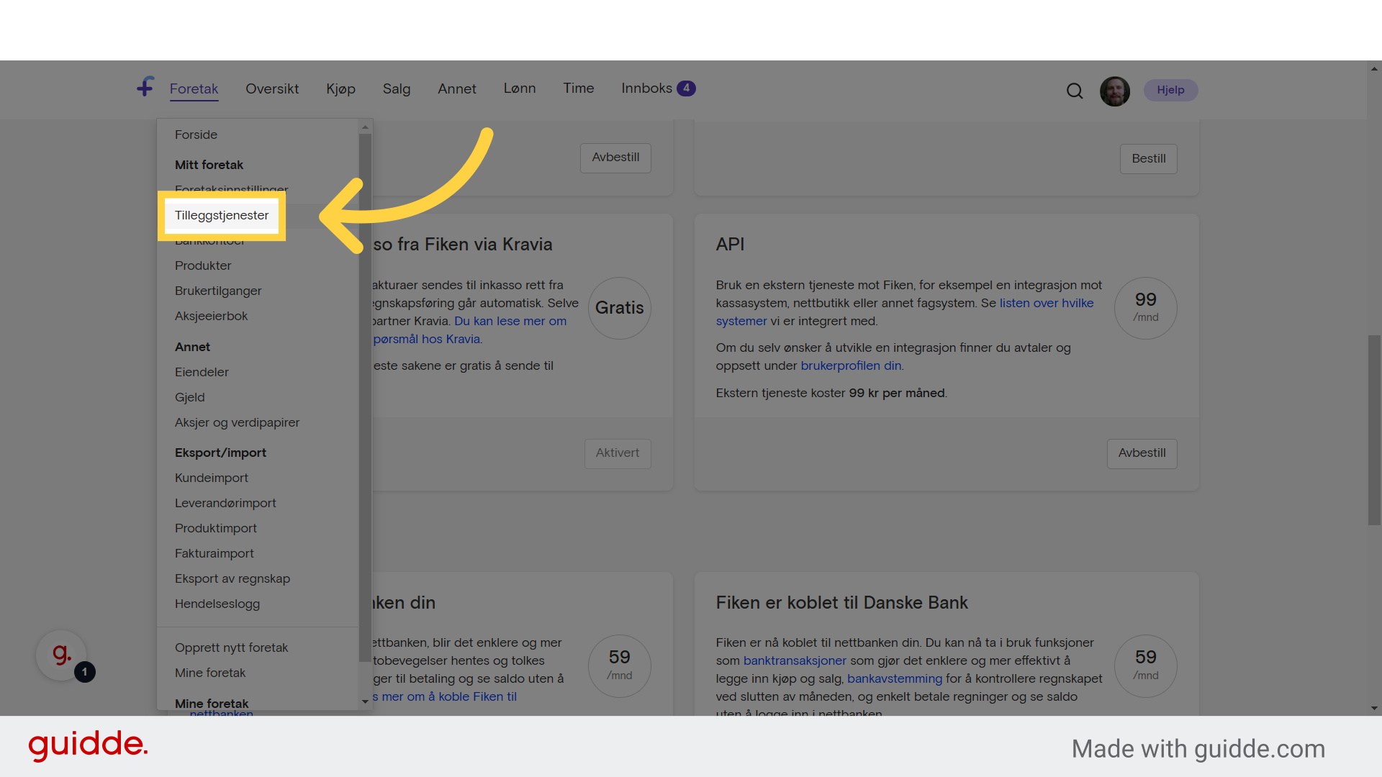Open the Kjøp menu
This screenshot has width=1382, height=777.
coord(340,88)
